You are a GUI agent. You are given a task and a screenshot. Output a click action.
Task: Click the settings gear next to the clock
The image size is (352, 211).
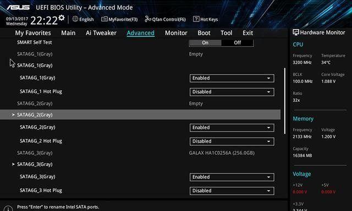(x=61, y=18)
